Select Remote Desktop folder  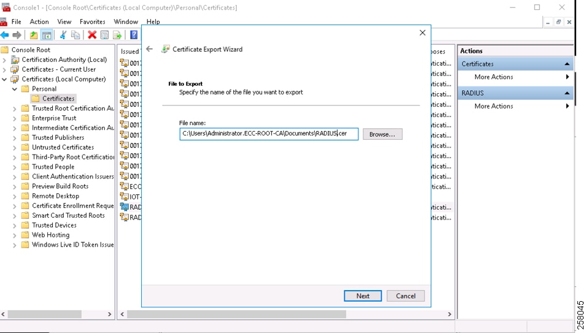point(55,196)
